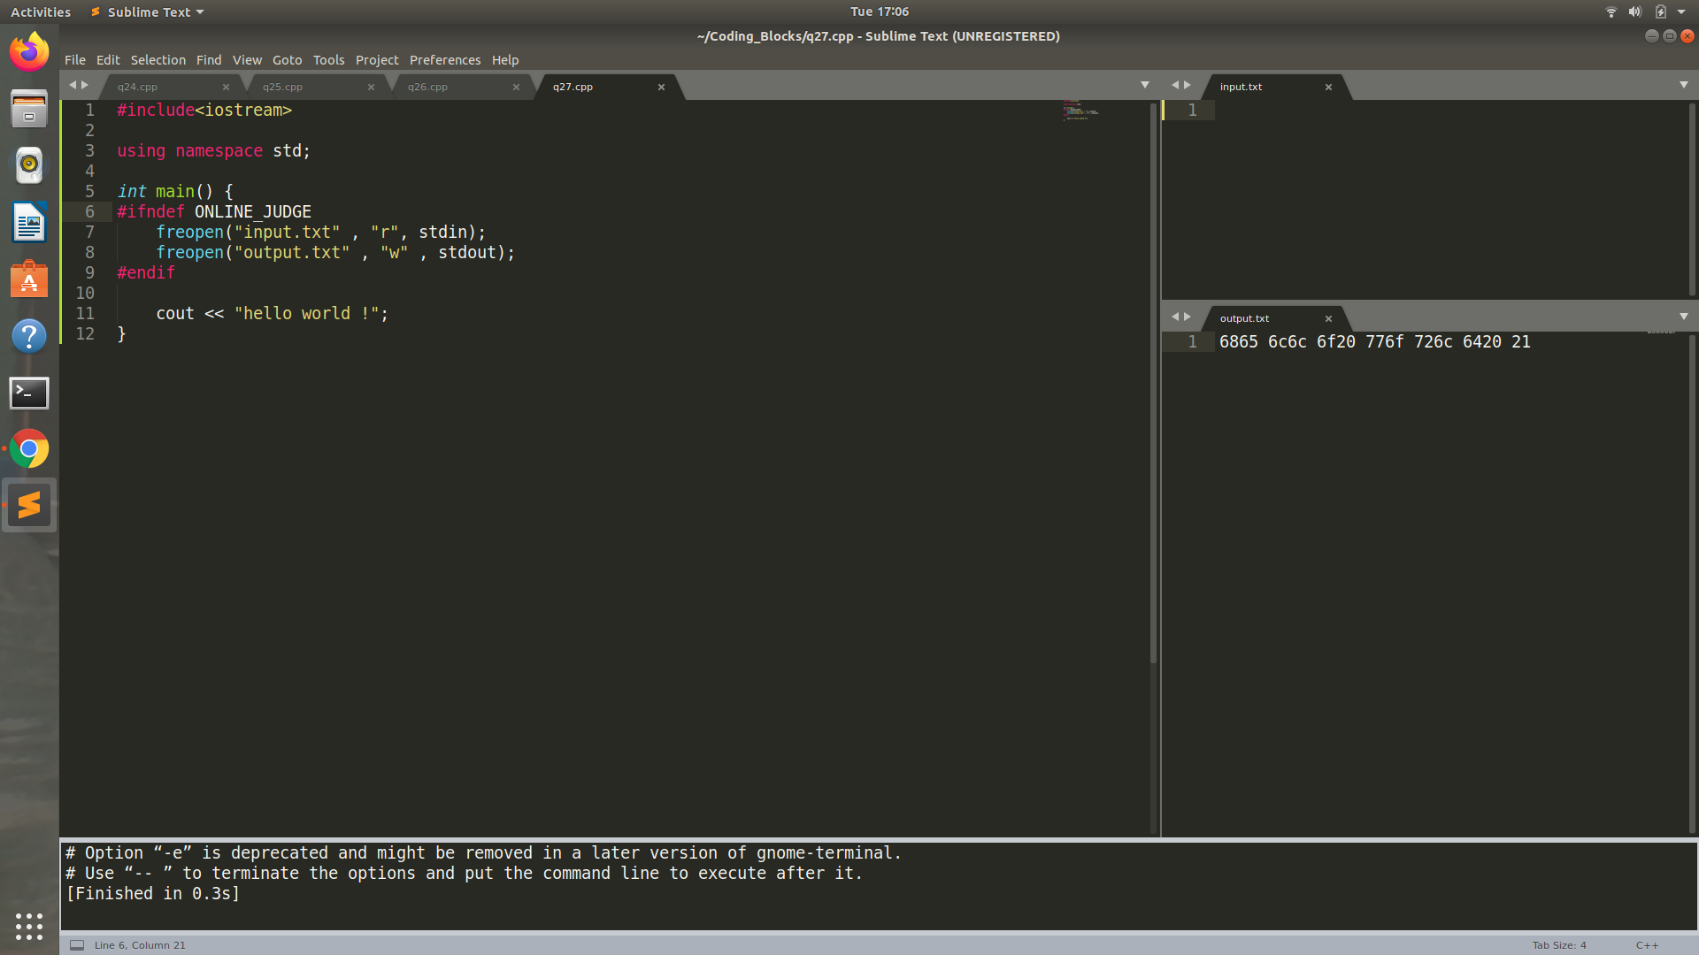Go to next tab in main pane

85,85
